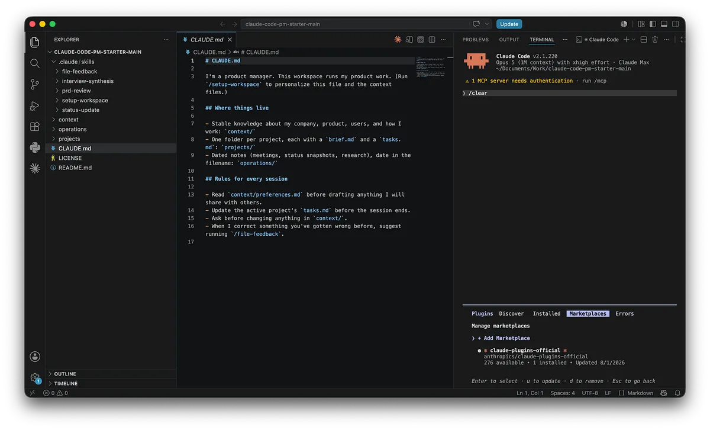This screenshot has width=710, height=430.
Task: Go back using the navigation arrow
Action: [223, 24]
